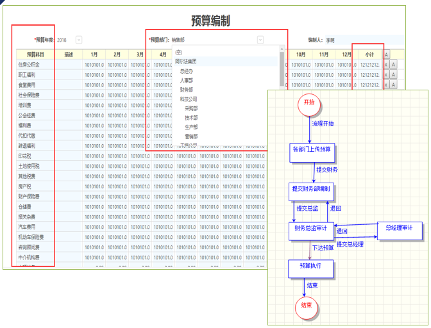Select the 咨询顾问费 budget item cell

[35, 247]
